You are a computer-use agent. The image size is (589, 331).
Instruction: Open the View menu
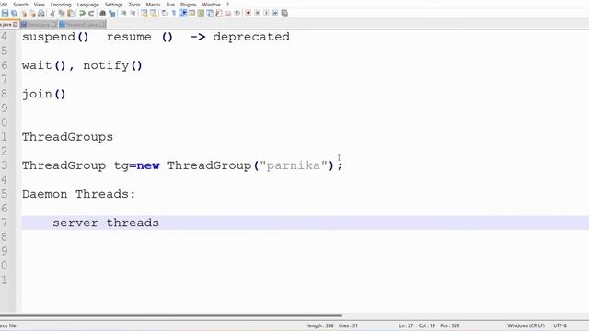coord(39,5)
